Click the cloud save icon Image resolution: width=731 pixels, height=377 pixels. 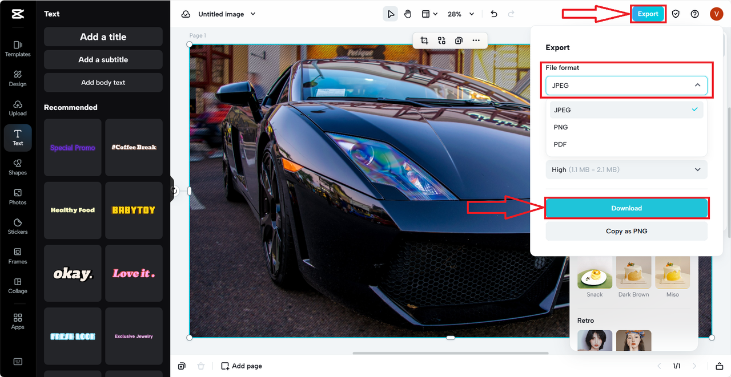186,14
